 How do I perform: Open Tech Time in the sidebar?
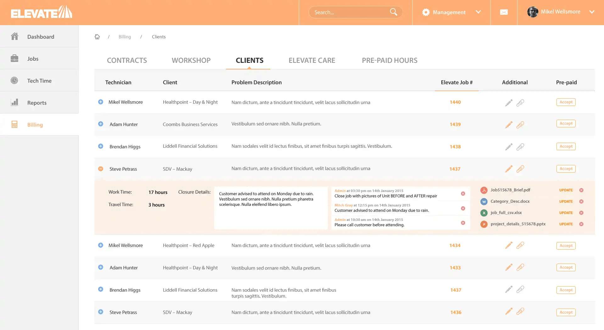click(39, 80)
